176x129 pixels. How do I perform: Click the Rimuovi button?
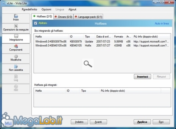pos(161,77)
